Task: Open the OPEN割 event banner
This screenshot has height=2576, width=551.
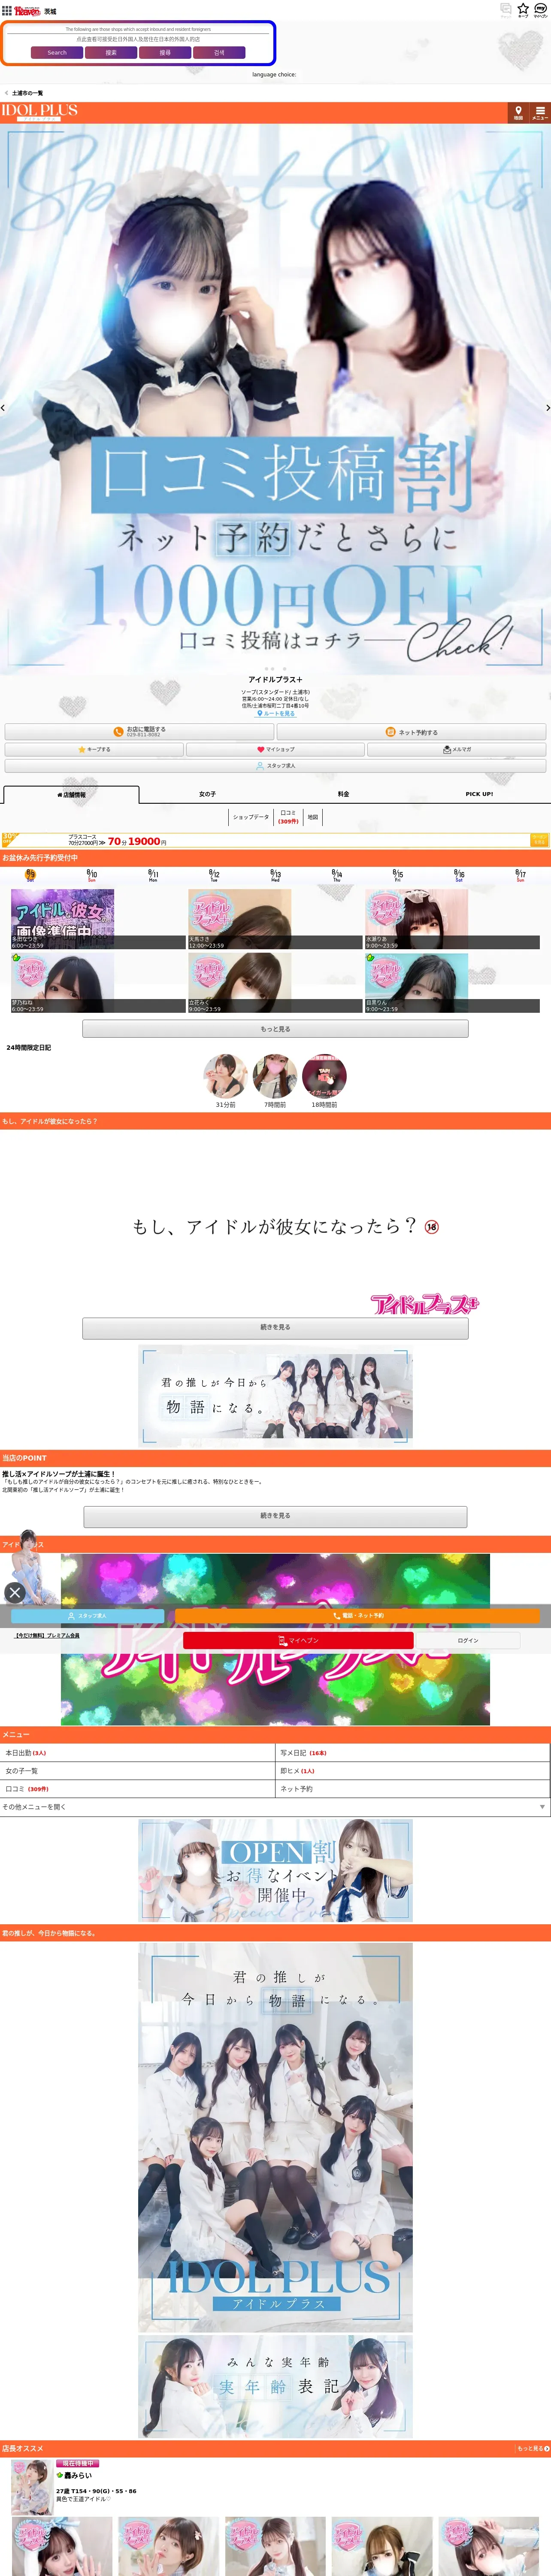Action: pyautogui.click(x=275, y=1871)
